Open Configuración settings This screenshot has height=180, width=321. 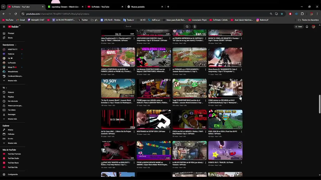click(x=13, y=174)
